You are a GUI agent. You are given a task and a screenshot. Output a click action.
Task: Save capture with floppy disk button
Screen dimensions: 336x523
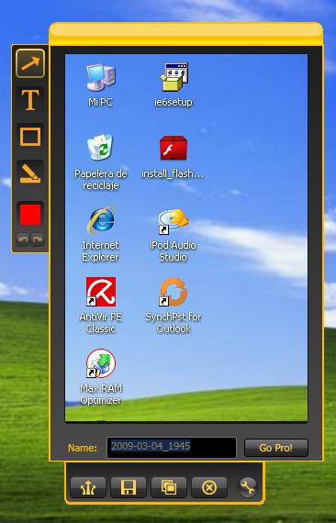[129, 487]
